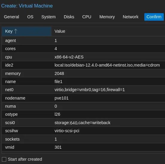Select the ide2 debian iso row
The image size is (165, 164).
[x=83, y=65]
